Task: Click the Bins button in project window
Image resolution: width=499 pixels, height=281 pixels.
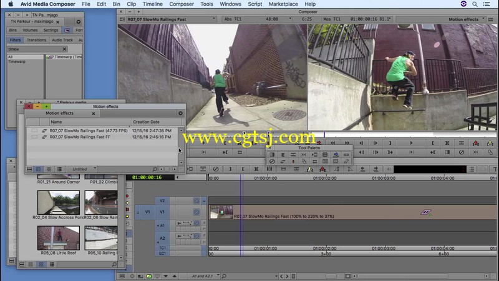Action: click(13, 30)
